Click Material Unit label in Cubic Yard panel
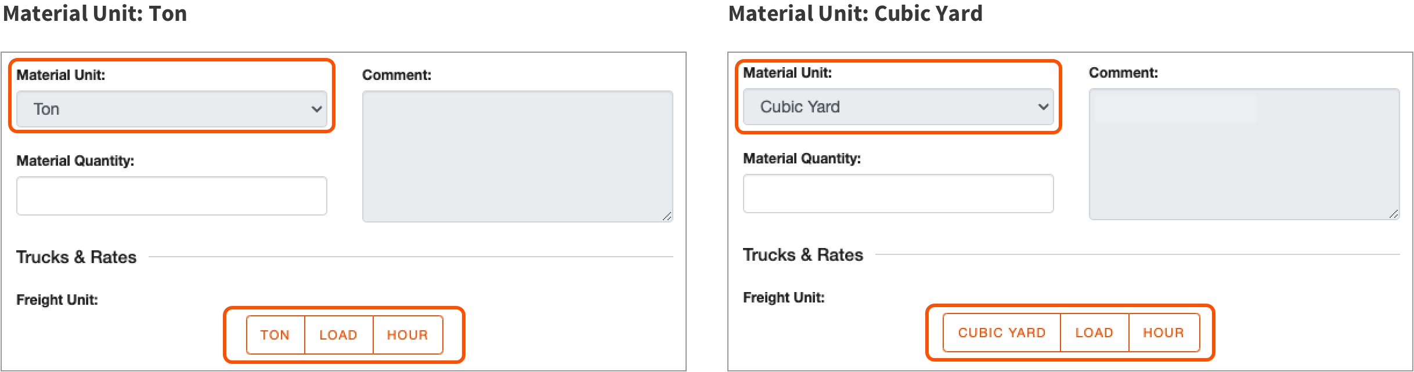Image resolution: width=1414 pixels, height=372 pixels. [x=787, y=72]
